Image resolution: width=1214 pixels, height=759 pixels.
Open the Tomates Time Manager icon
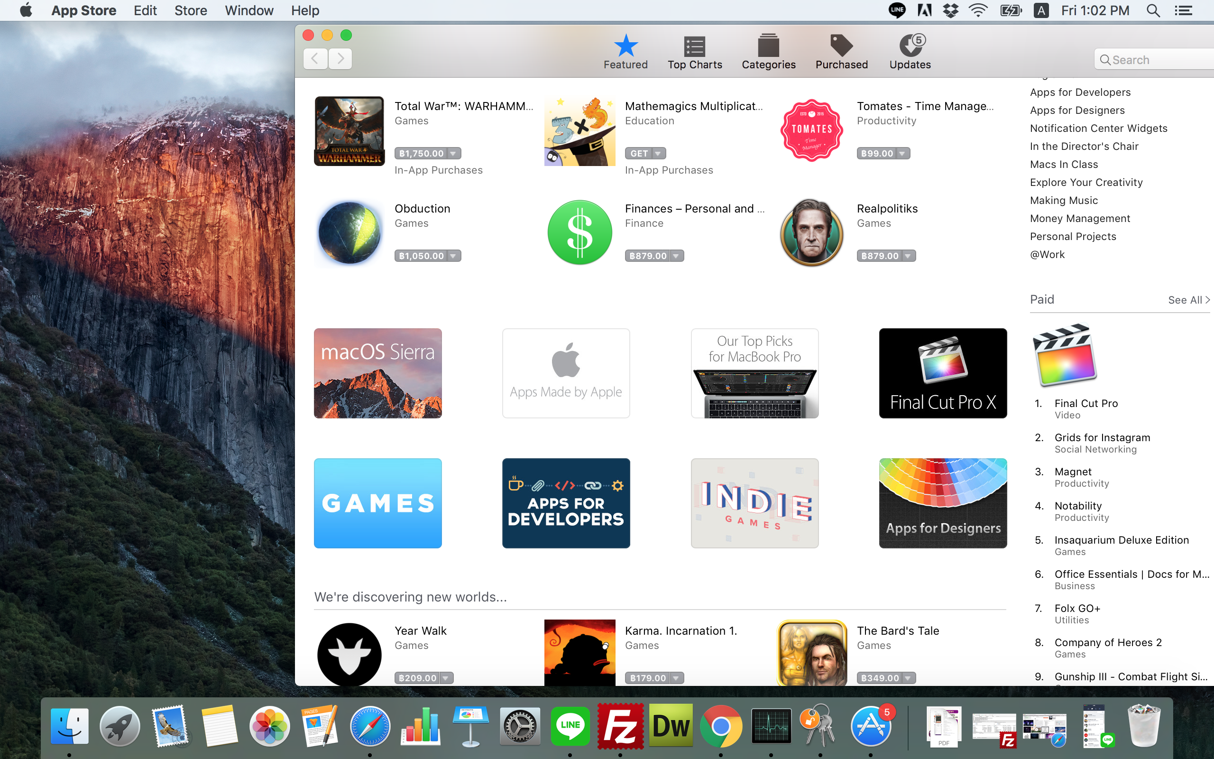tap(811, 131)
